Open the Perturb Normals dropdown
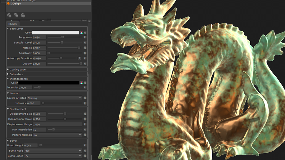 tap(57, 135)
